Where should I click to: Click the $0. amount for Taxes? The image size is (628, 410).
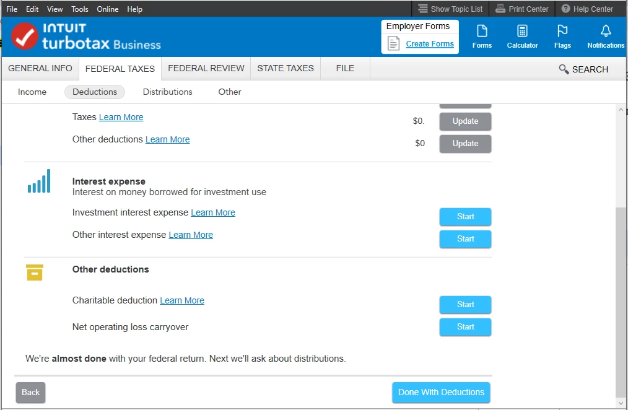pyautogui.click(x=419, y=121)
